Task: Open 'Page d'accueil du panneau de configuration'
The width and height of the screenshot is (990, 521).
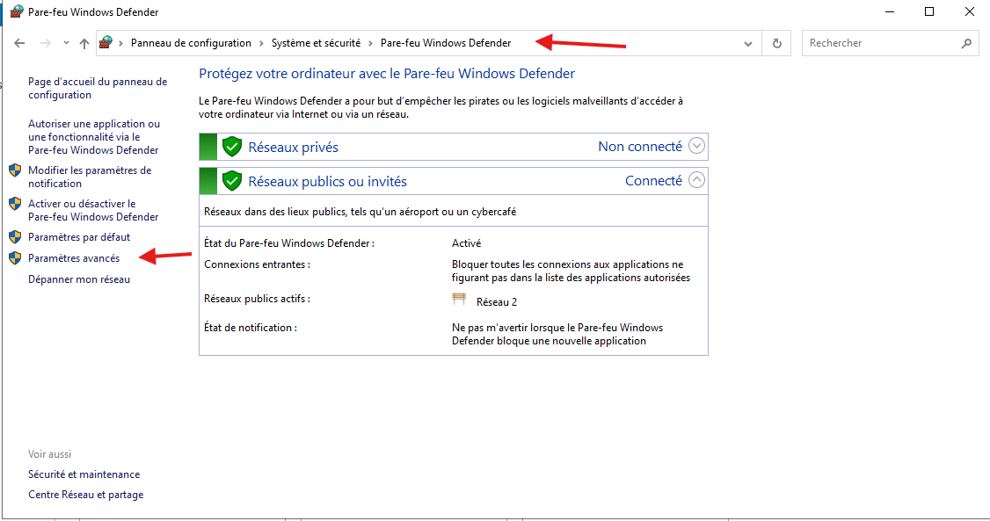Action: (98, 89)
